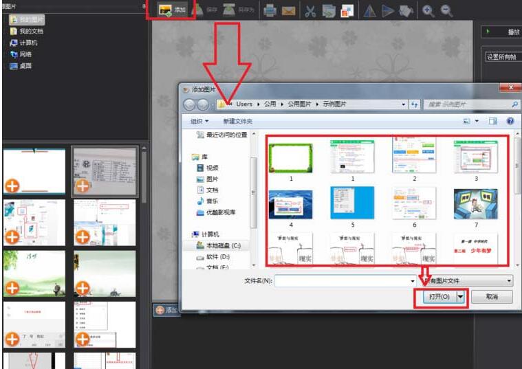
Task: Open the view options dropdown arrow
Action: click(x=477, y=121)
